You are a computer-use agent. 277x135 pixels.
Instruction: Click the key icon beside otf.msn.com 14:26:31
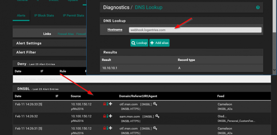coord(155,128)
